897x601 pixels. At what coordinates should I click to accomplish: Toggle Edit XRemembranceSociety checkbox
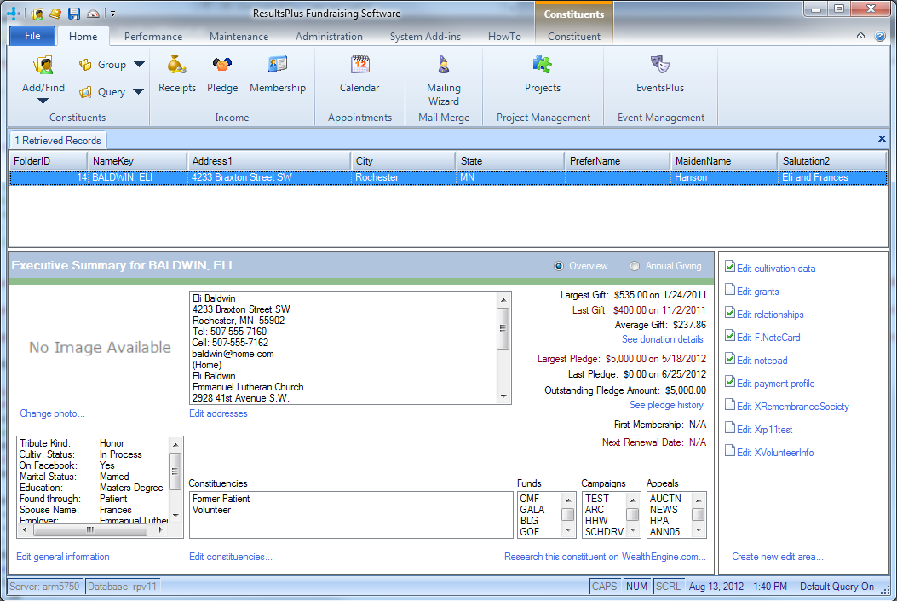coord(730,404)
